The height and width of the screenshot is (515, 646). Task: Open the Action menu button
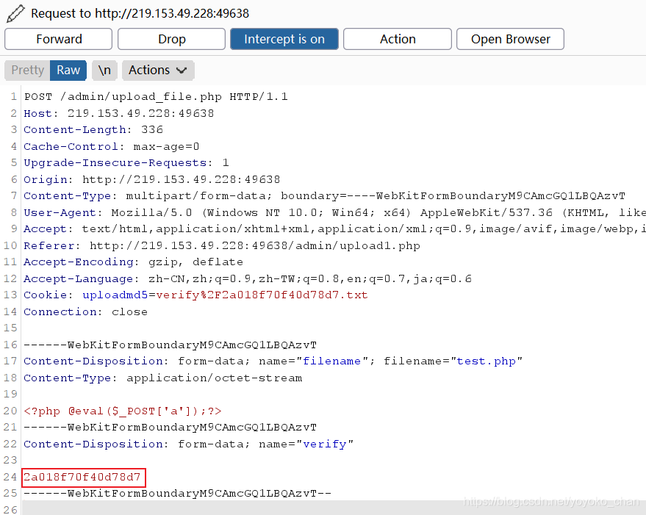pyautogui.click(x=398, y=39)
